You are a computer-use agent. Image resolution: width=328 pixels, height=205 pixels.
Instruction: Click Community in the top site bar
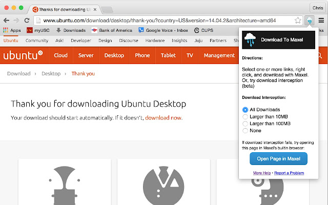37,40
